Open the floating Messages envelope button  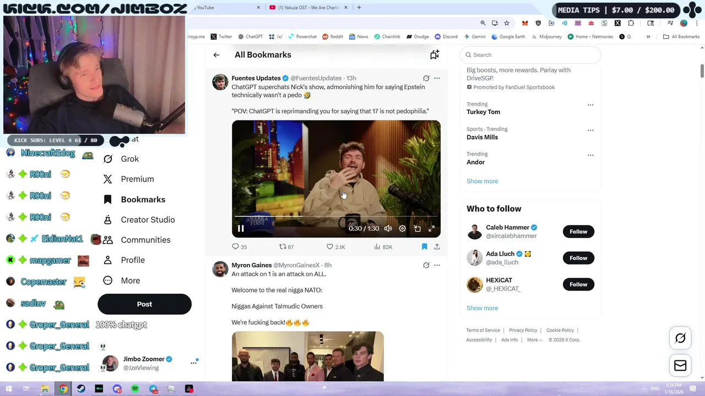[680, 366]
